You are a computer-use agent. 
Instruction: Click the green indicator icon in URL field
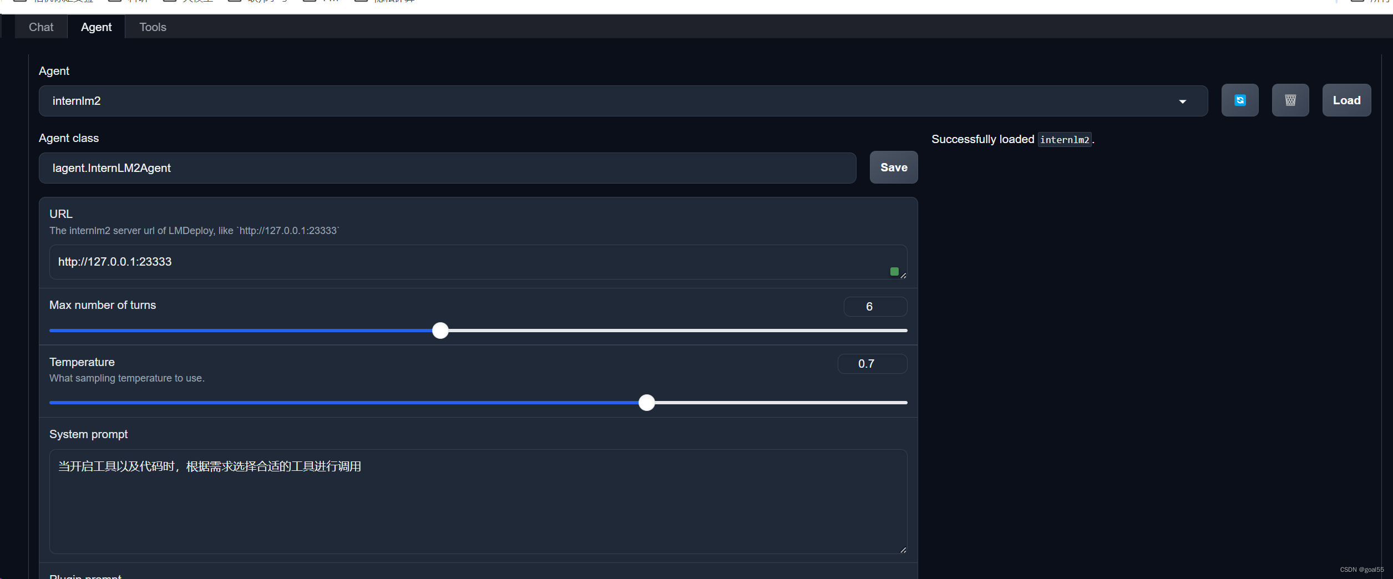[894, 271]
